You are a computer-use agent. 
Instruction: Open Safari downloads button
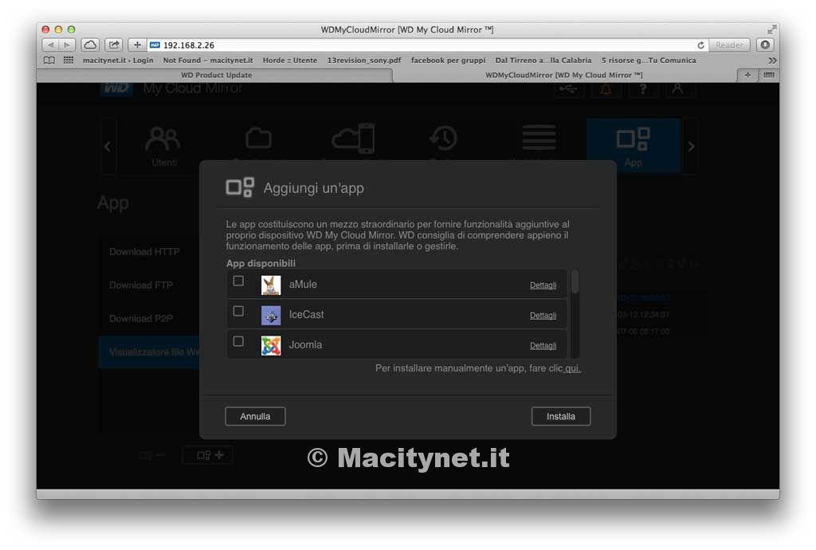point(765,45)
